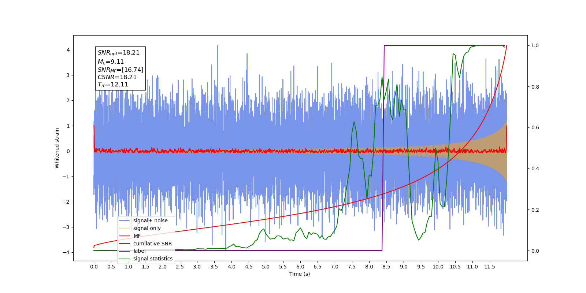
Task: Click the 4 tick on strain axis
Action: point(68,50)
